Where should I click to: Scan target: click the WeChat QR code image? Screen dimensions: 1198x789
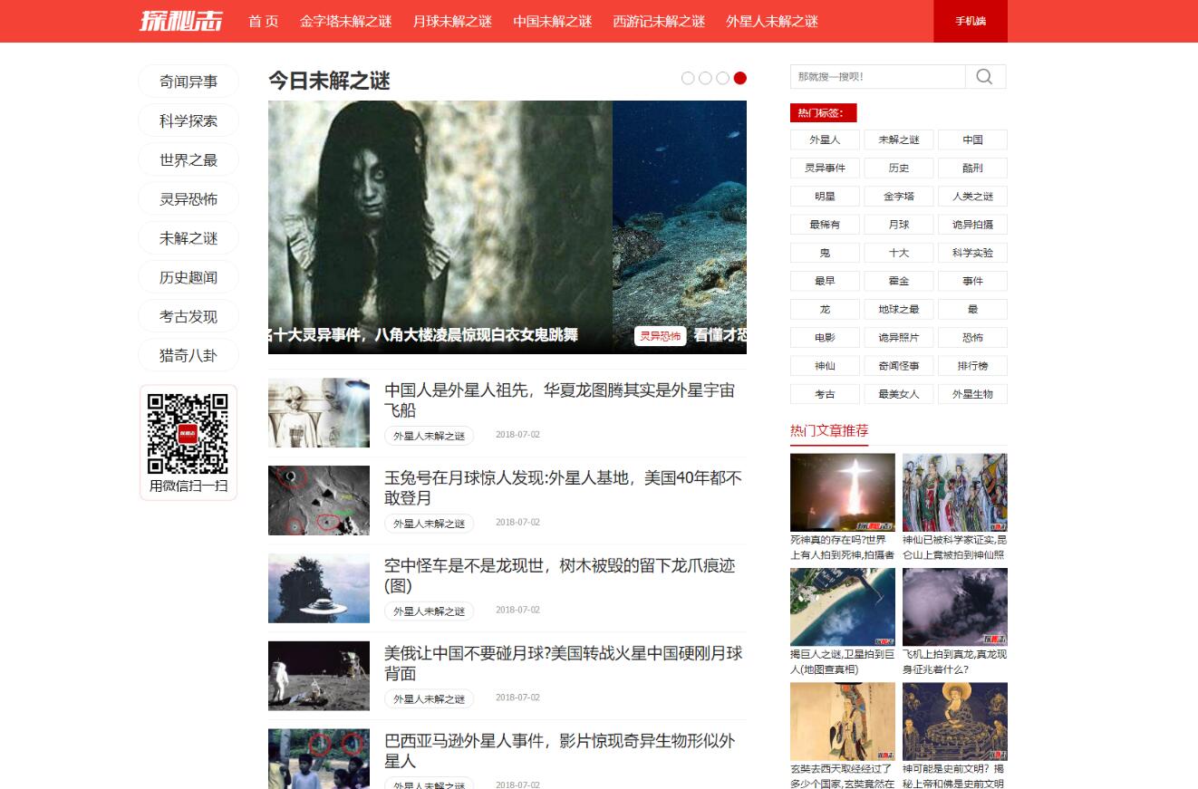[188, 433]
